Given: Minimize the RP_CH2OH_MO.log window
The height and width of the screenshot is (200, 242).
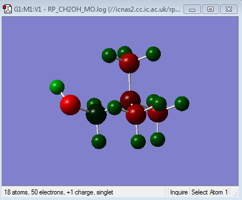Looking at the screenshot, I should pos(192,9).
